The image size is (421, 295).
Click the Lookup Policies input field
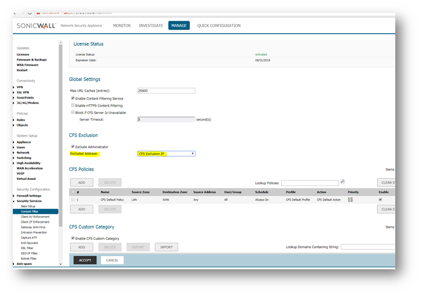[310, 183]
